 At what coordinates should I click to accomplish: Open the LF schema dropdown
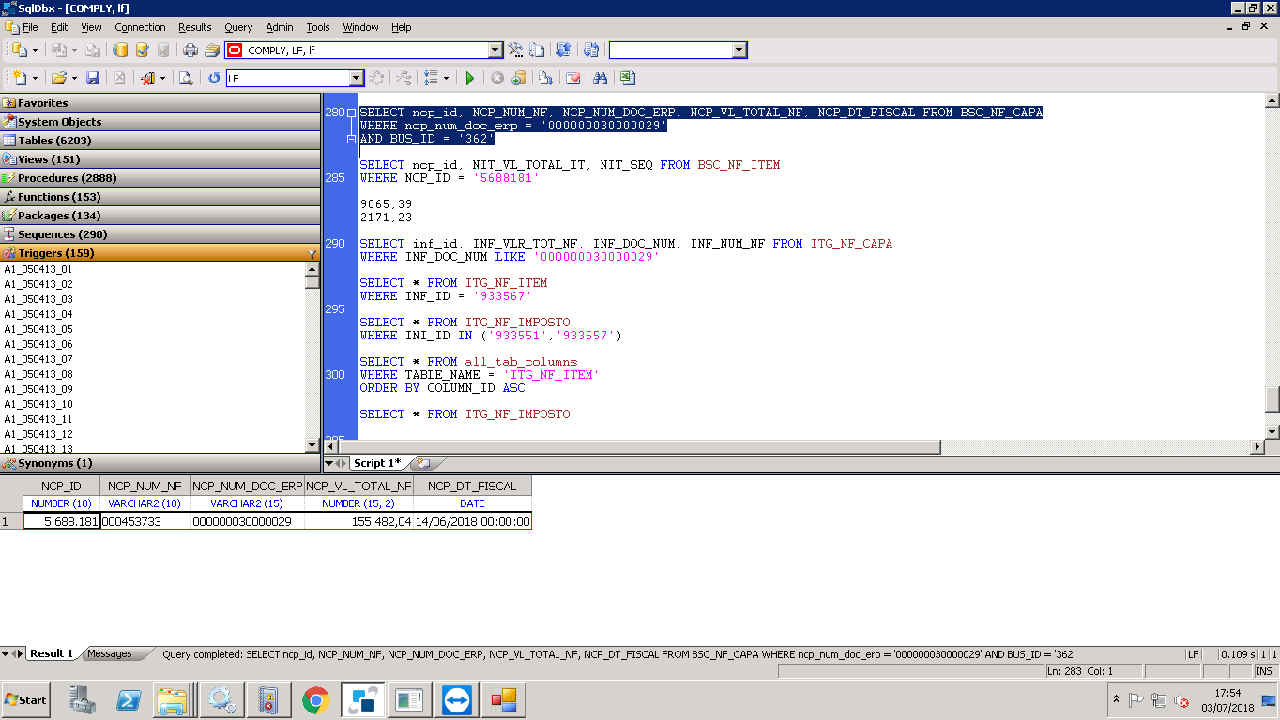[356, 79]
